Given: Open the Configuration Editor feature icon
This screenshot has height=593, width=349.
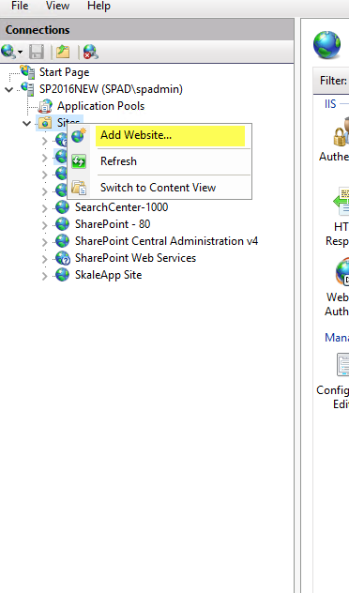Looking at the screenshot, I should point(343,364).
